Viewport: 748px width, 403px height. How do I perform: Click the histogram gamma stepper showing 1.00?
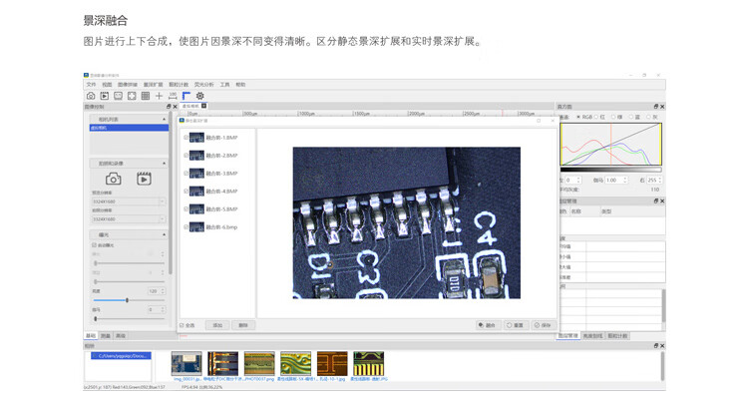[616, 181]
